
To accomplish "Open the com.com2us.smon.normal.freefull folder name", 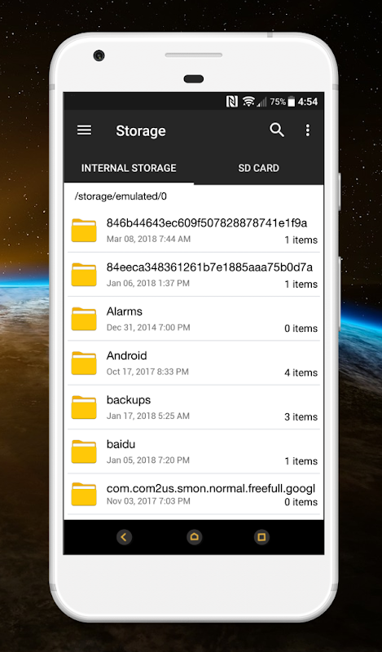I will pyautogui.click(x=211, y=488).
